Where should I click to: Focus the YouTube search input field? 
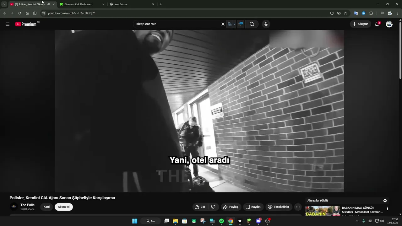click(177, 24)
